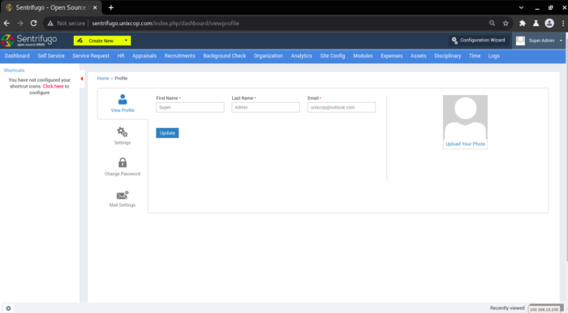568x313 pixels.
Task: Click the gear icon in bottom bar
Action: (8, 308)
